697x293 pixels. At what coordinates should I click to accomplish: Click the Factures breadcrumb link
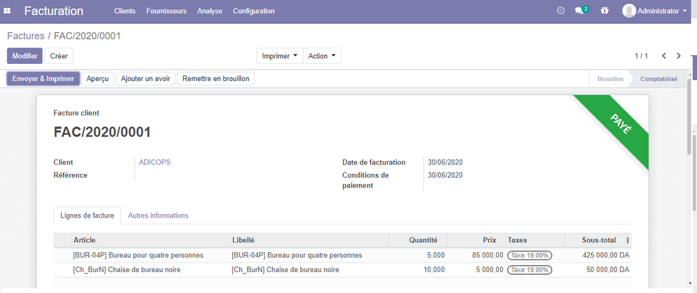25,35
